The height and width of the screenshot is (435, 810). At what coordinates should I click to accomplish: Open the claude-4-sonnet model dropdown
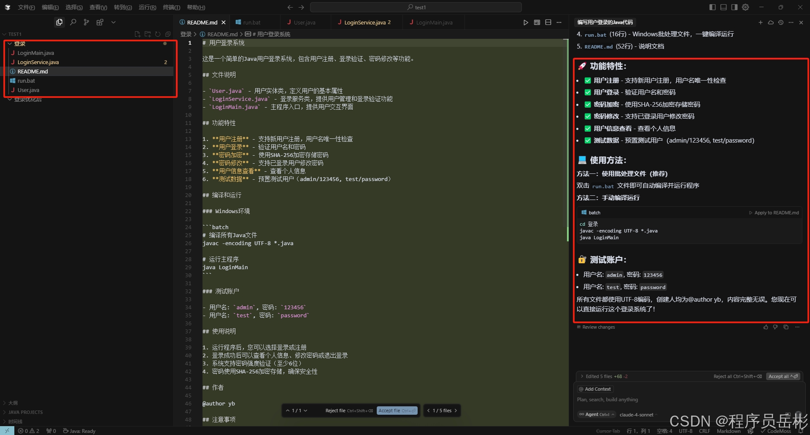point(637,415)
